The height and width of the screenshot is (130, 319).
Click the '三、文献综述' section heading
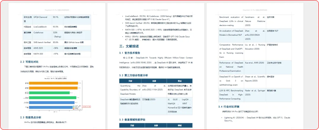click(x=129, y=46)
